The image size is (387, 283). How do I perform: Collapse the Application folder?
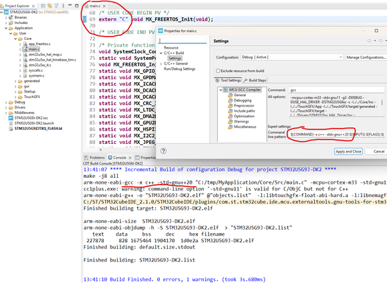6,28
